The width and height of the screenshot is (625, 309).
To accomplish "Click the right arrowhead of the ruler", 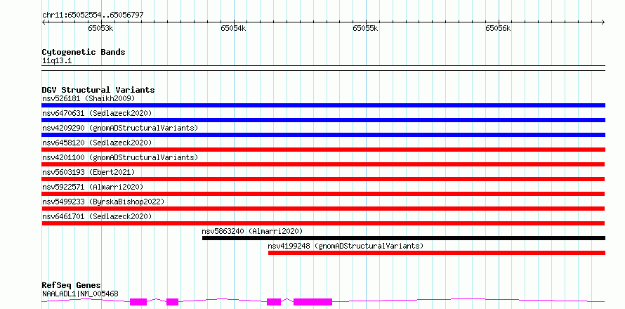I will [x=603, y=22].
